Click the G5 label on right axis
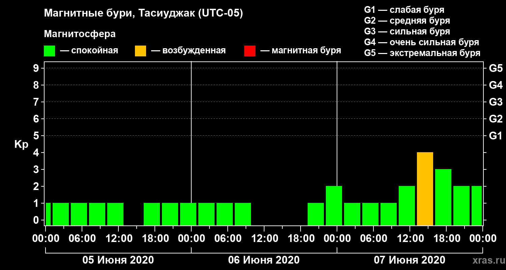Screen dimensions: 506x270 coord(496,68)
